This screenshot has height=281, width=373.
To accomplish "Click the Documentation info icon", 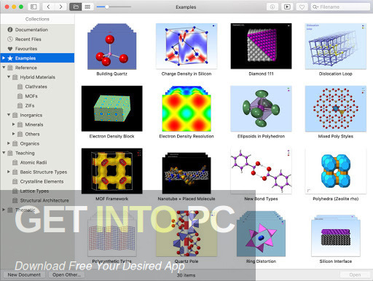I will [10, 30].
